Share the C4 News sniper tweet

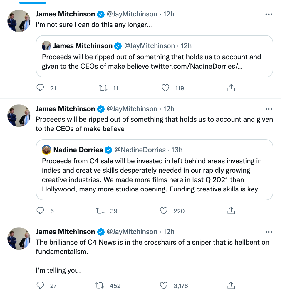click(231, 285)
